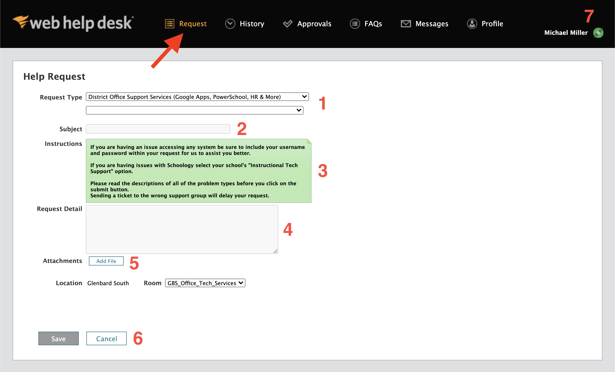
Task: Focus the Request Detail text area
Action: coord(182,229)
